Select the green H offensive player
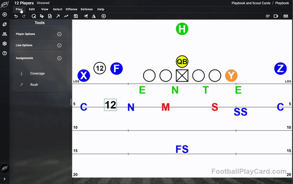The width and height of the screenshot is (293, 184). [x=182, y=29]
